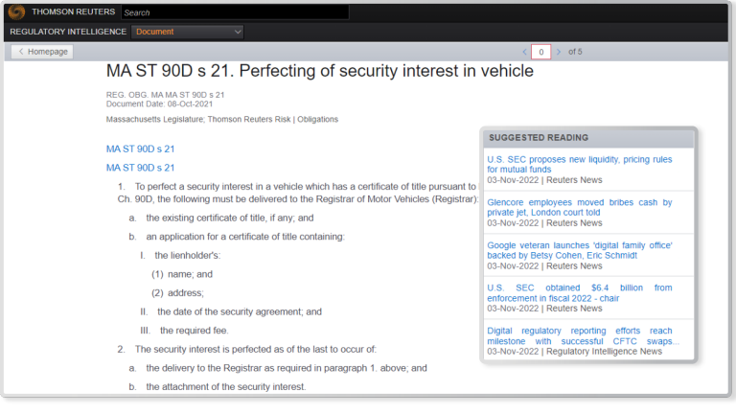736x414 pixels.
Task: Open the Google veteran digital family office article
Action: click(579, 250)
